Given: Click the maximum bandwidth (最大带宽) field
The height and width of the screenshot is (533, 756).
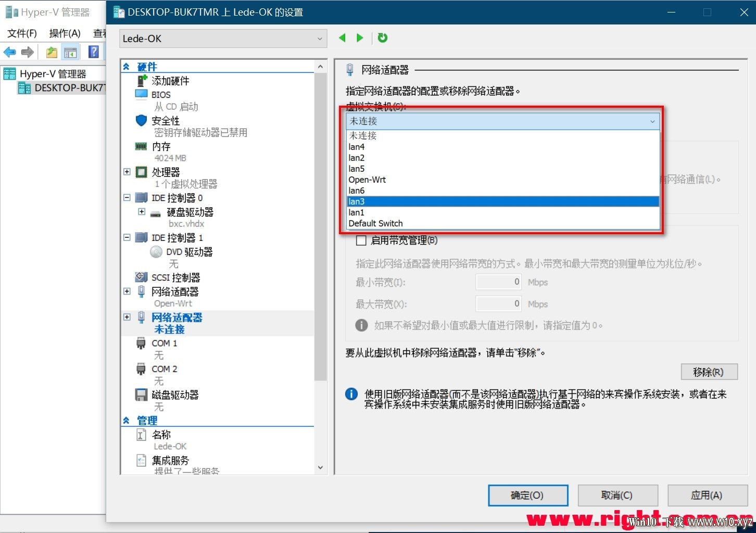Looking at the screenshot, I should click(499, 304).
